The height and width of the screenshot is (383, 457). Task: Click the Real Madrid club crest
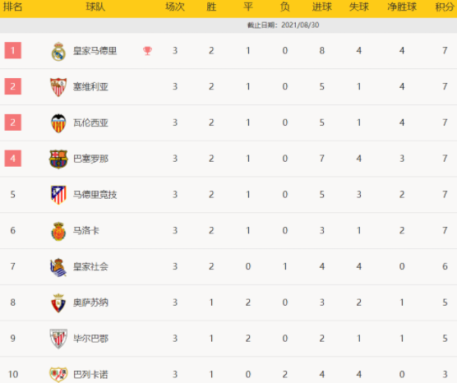point(58,51)
